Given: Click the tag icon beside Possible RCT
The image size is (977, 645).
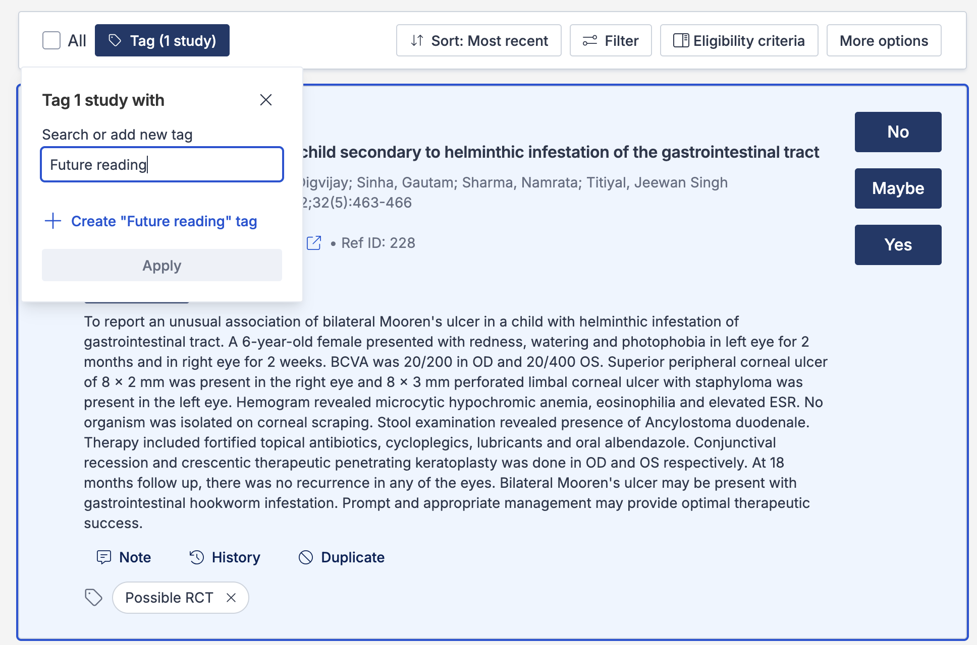Looking at the screenshot, I should pos(93,598).
